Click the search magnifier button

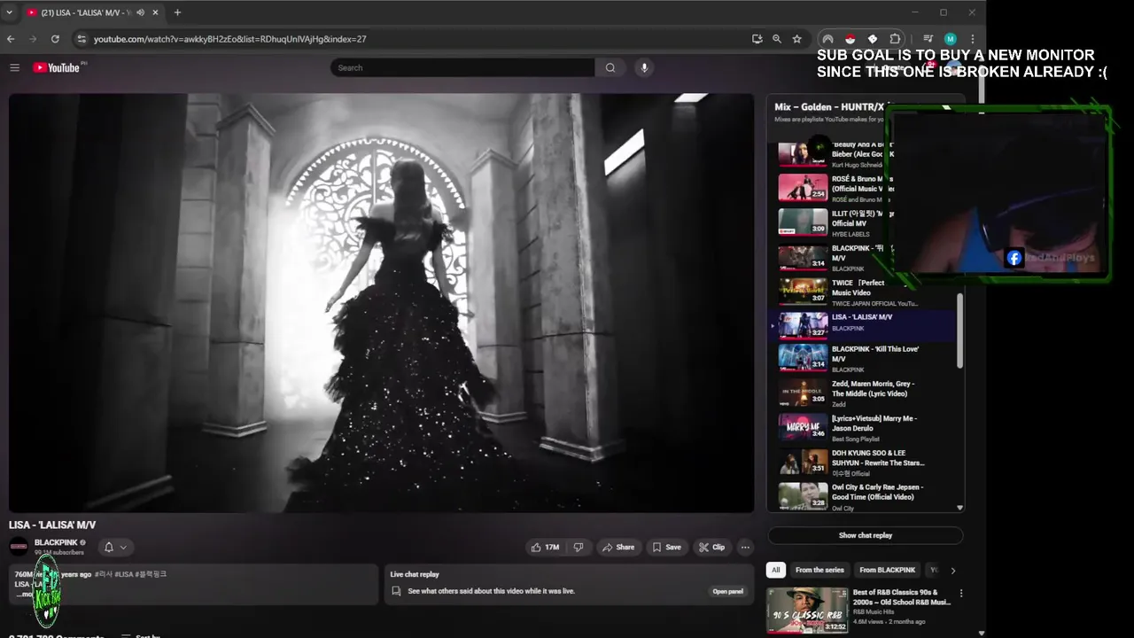tap(610, 67)
